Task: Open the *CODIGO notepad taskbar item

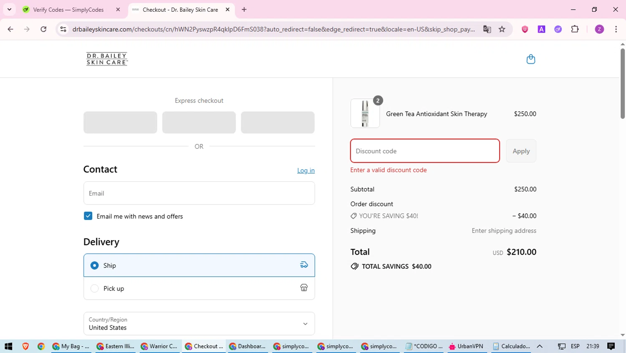Action: tap(424, 346)
